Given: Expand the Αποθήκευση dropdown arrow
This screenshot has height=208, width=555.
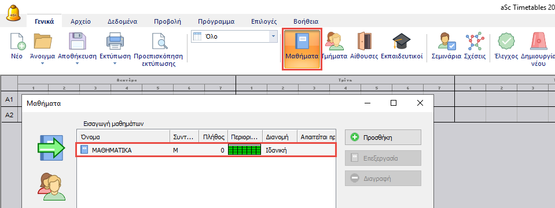Looking at the screenshot, I should (x=77, y=64).
